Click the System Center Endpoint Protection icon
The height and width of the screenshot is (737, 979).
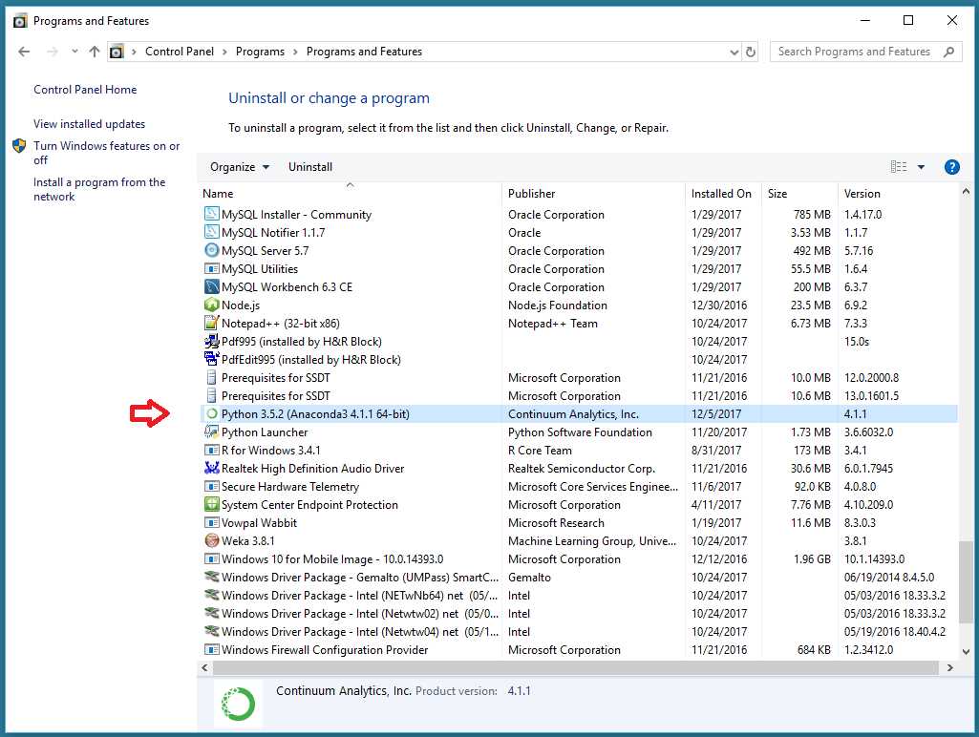pyautogui.click(x=212, y=504)
